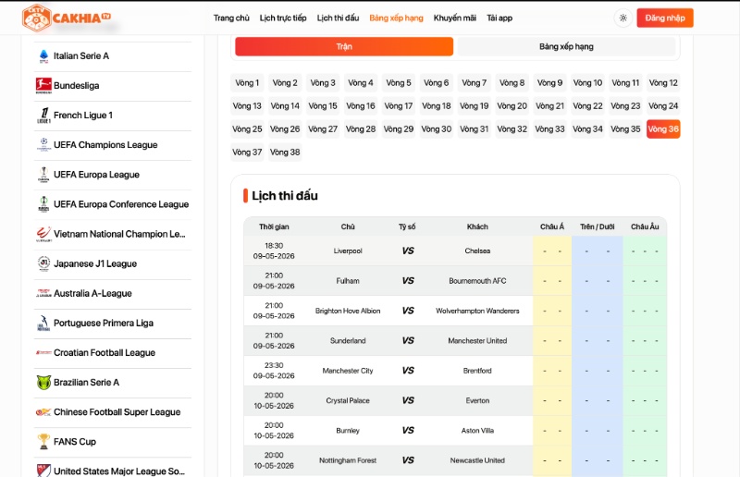The width and height of the screenshot is (740, 477).
Task: Select Vòng 20 round button
Action: pos(512,105)
